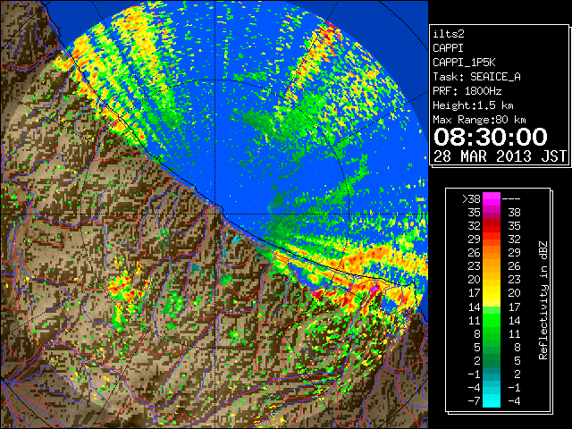
Task: Click the '-7' legend value
Action: (x=474, y=401)
